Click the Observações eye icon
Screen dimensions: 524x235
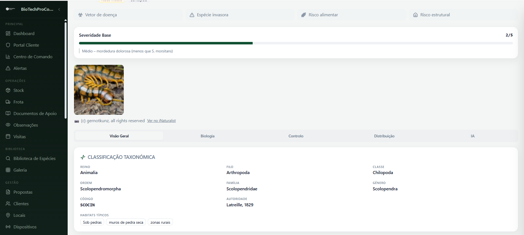(8, 125)
